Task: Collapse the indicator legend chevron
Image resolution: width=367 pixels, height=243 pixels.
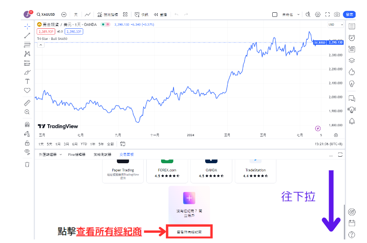Action: click(x=41, y=45)
